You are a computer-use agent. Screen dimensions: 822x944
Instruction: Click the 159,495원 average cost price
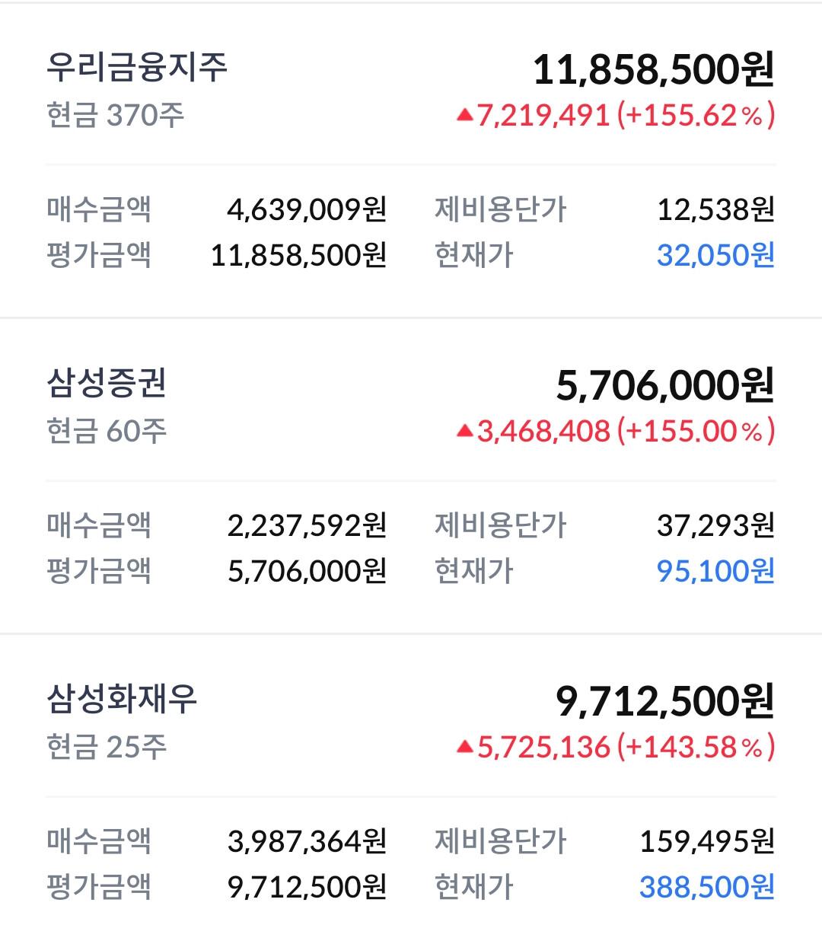point(707,841)
